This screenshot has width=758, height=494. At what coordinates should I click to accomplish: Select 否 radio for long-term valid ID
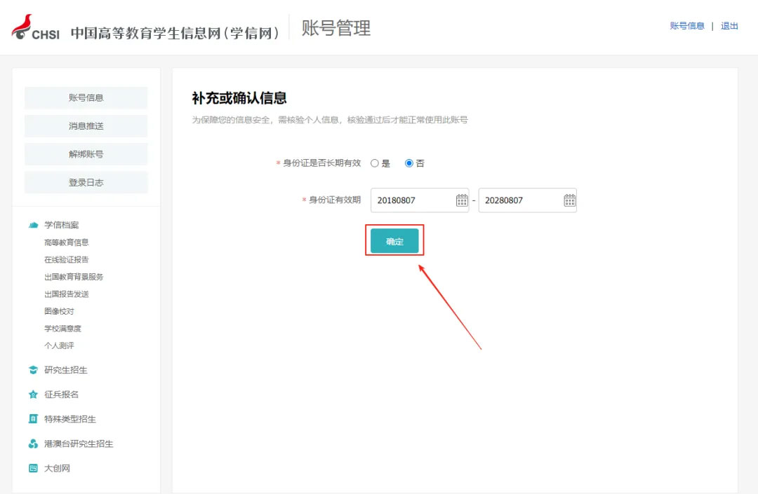[x=409, y=163]
